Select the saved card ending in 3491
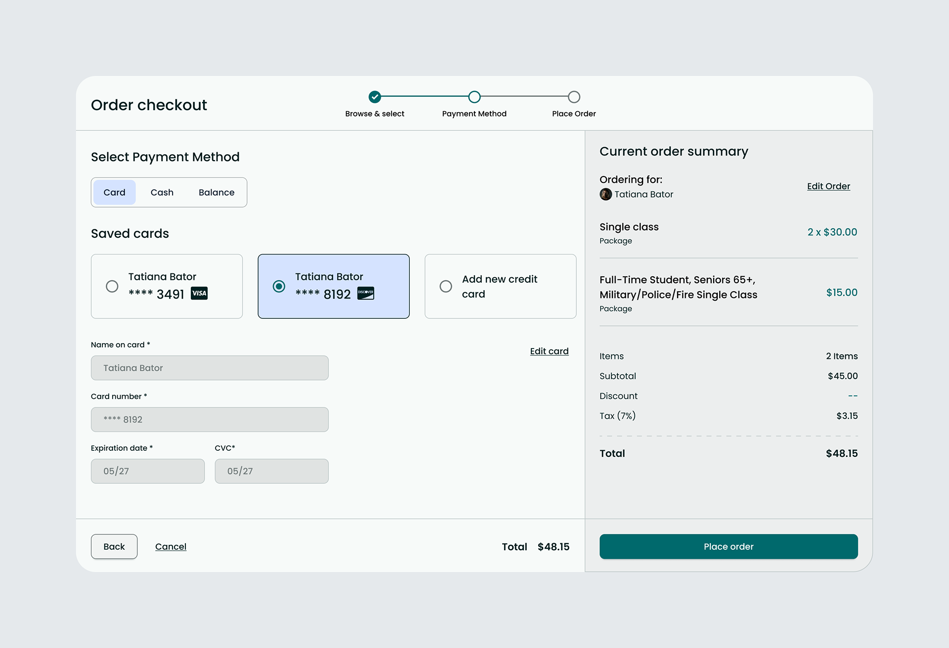The image size is (949, 648). 112,286
